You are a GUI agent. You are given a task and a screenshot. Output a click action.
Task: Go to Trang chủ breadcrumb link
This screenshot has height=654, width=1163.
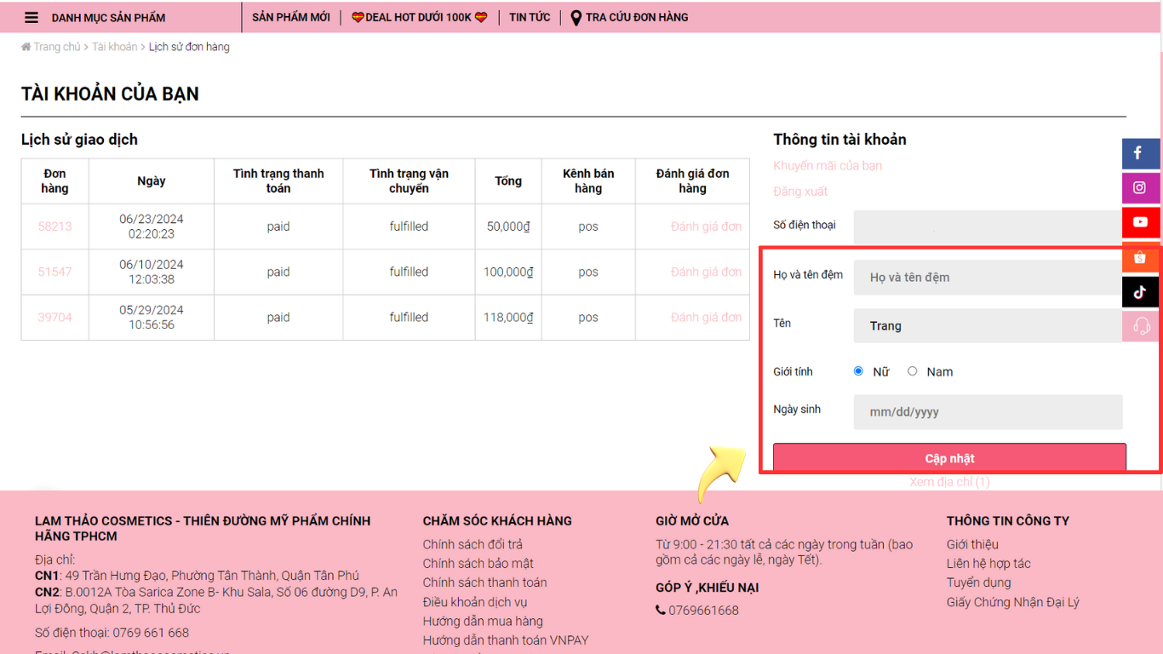click(57, 47)
